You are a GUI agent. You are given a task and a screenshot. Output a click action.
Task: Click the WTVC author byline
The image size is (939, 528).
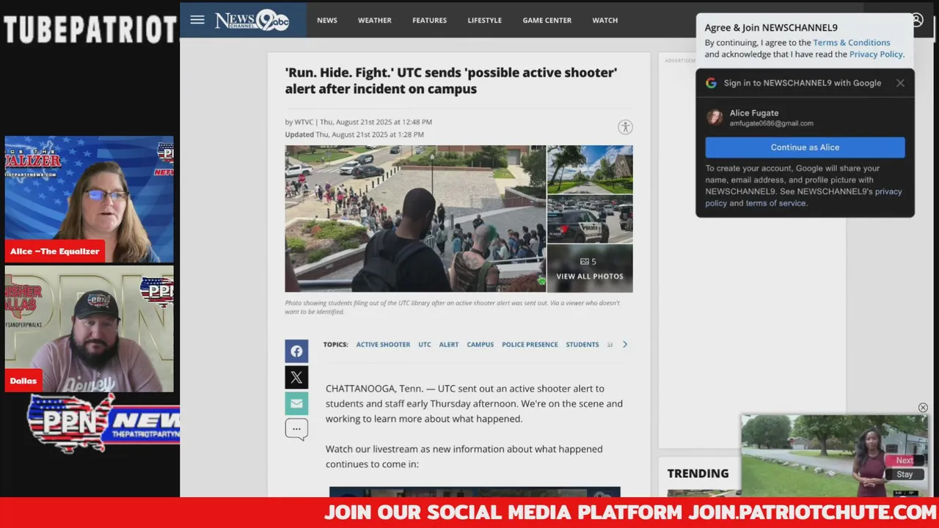(304, 122)
